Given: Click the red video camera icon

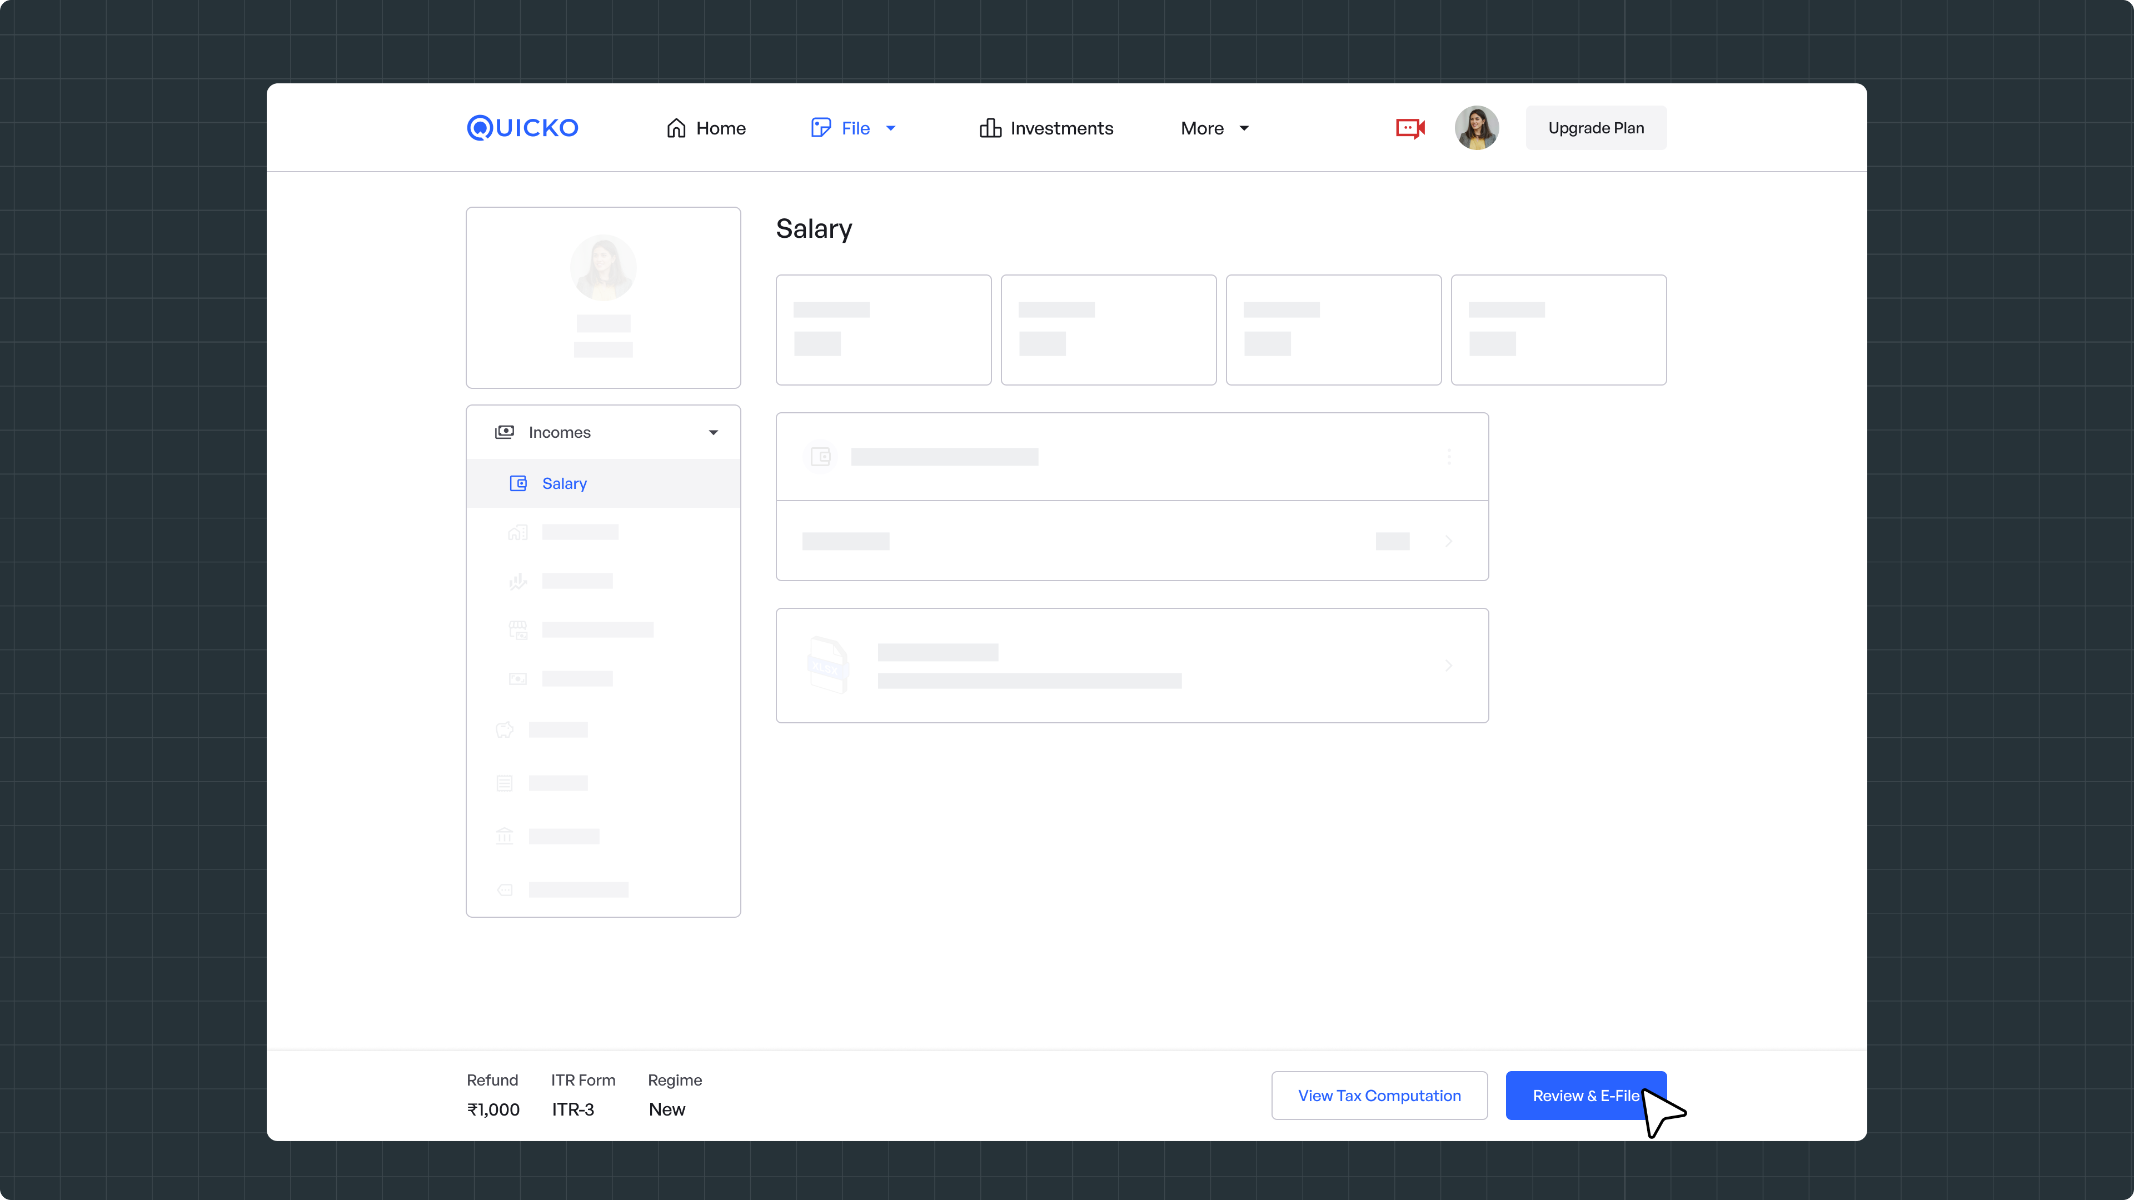Looking at the screenshot, I should 1410,128.
